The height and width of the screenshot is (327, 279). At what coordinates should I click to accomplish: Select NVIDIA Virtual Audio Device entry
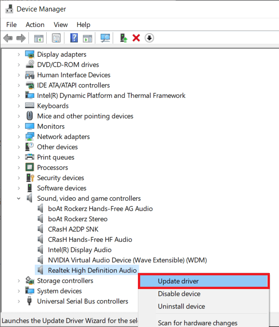[x=127, y=260]
